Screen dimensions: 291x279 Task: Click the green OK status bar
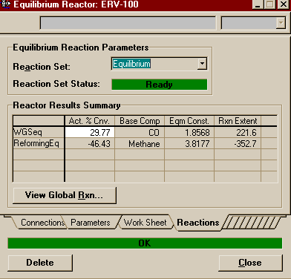pos(145,243)
